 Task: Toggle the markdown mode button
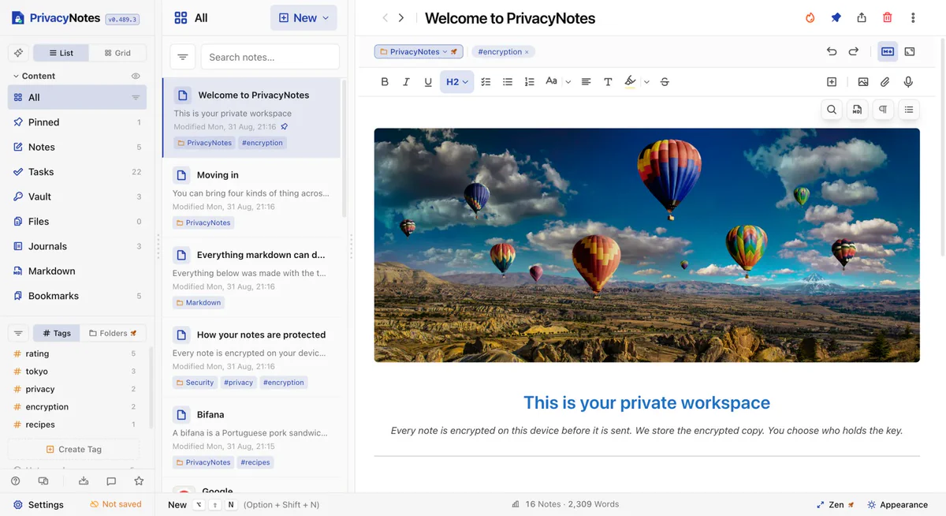pos(888,51)
